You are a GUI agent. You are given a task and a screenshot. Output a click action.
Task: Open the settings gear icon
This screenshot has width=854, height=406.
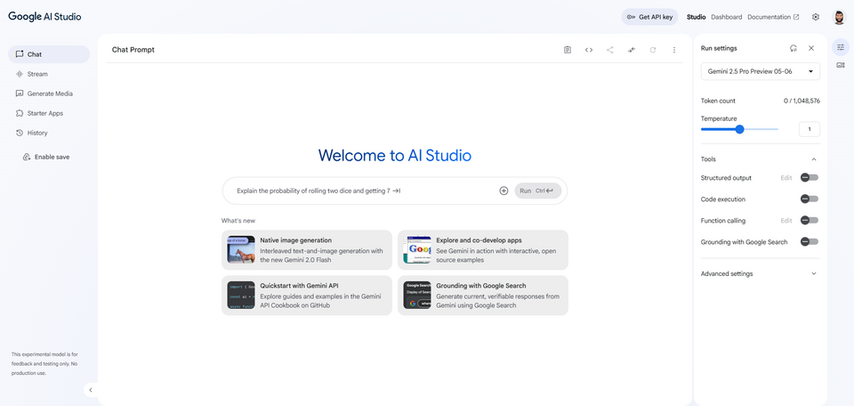tap(816, 17)
